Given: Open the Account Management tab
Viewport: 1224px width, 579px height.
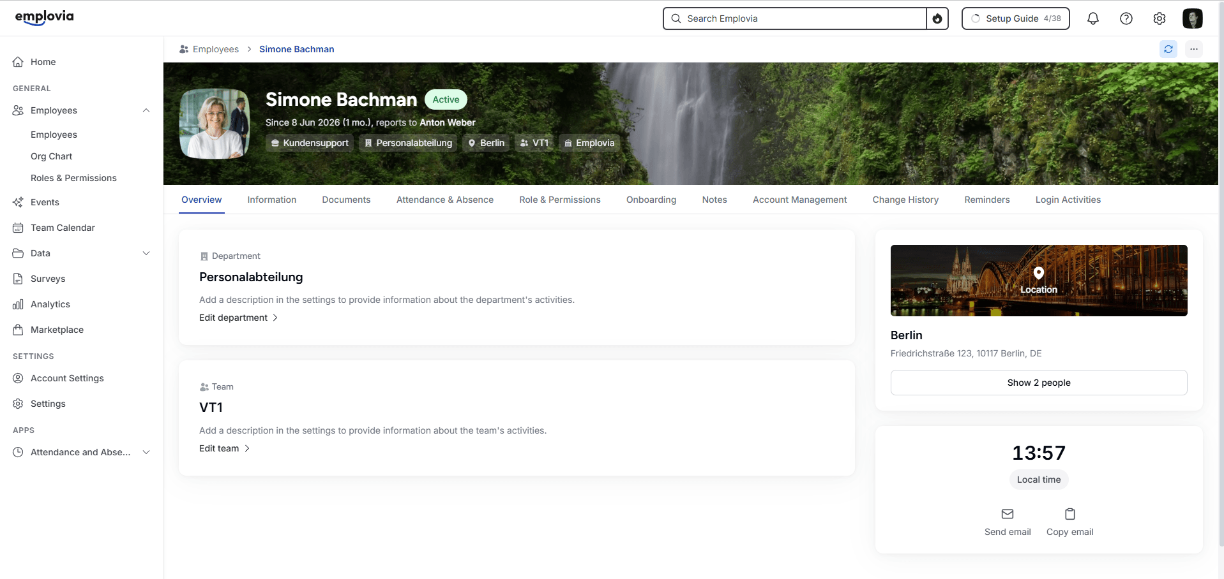Looking at the screenshot, I should 800,200.
